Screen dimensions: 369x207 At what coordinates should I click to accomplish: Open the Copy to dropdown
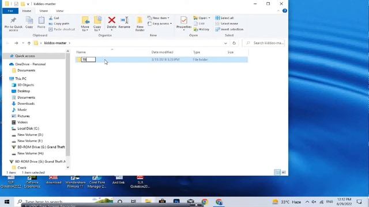pos(97,24)
